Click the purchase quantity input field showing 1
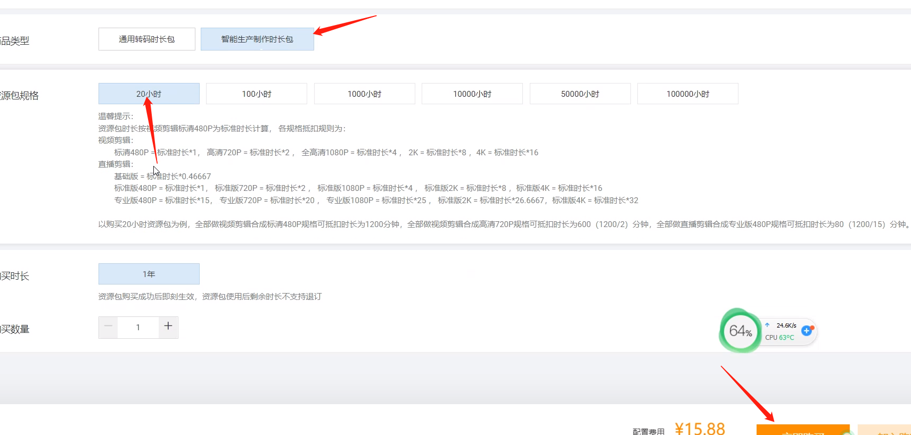The height and width of the screenshot is (435, 911). click(138, 328)
